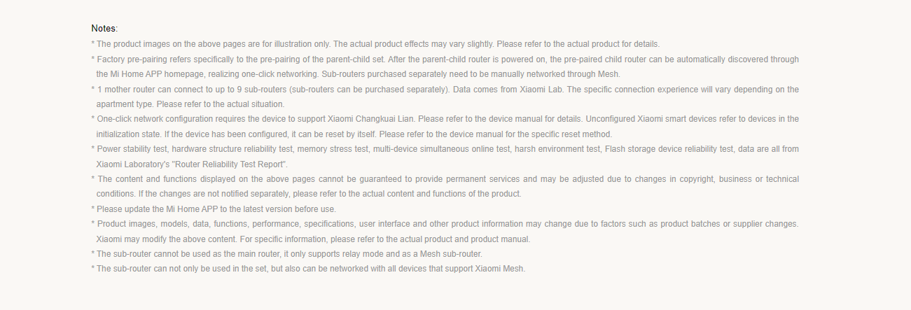Click the "Mi Home APP homepage" line
Viewport: 911px width, 310px height.
(x=359, y=73)
